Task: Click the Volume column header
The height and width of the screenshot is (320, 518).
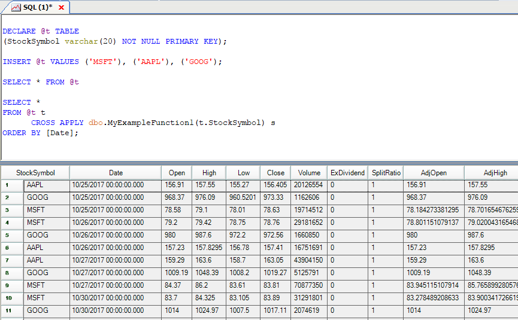Action: pos(309,173)
